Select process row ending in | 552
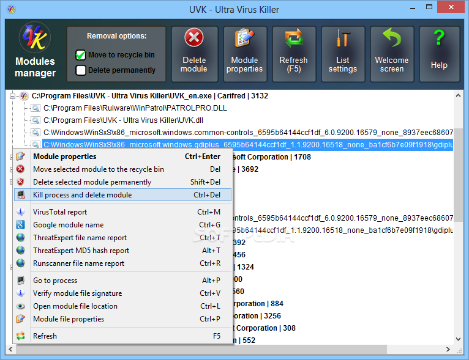The width and height of the screenshot is (469, 360). 244,340
